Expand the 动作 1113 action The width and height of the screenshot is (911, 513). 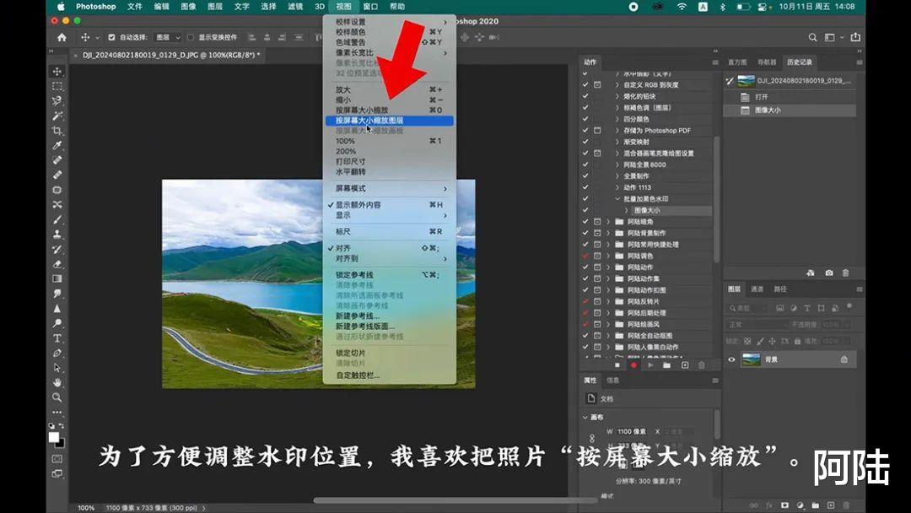(x=617, y=187)
